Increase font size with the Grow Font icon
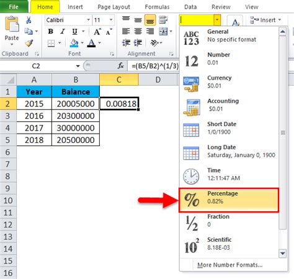 point(97,32)
